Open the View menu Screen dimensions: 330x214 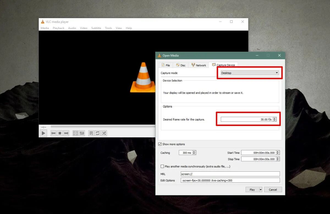(x=119, y=28)
